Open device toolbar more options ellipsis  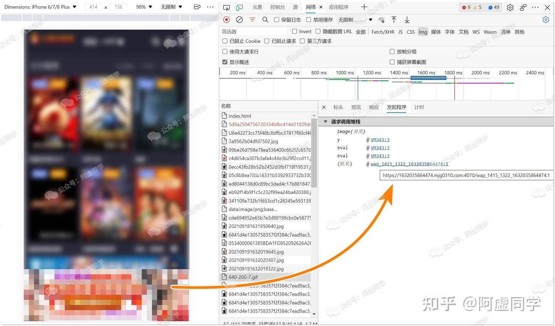210,7
